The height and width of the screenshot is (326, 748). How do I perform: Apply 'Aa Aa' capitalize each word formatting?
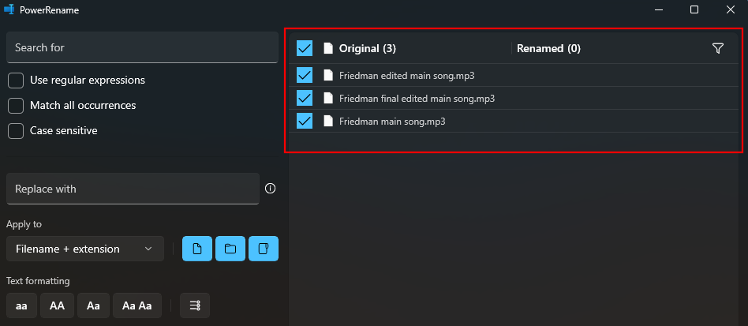137,305
